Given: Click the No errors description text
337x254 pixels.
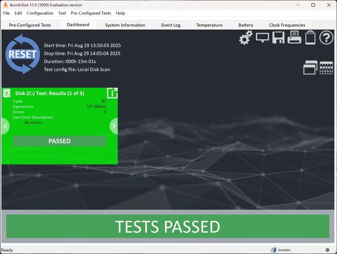Looking at the screenshot, I should (33, 122).
